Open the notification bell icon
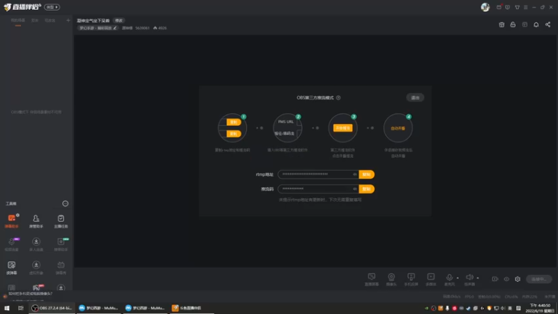The height and width of the screenshot is (314, 558). (536, 24)
